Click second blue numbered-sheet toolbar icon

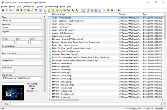pyautogui.click(x=96, y=10)
